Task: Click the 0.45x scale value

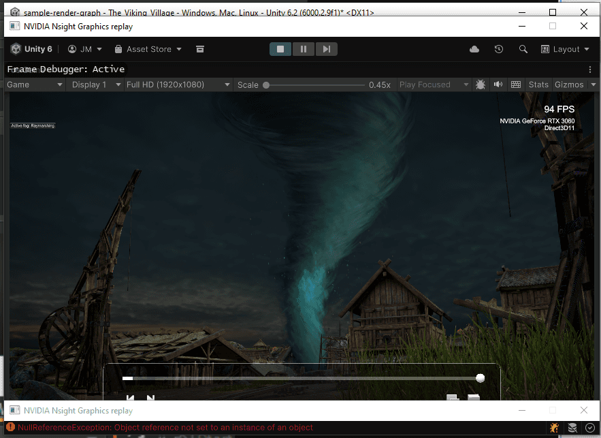Action: click(x=380, y=84)
